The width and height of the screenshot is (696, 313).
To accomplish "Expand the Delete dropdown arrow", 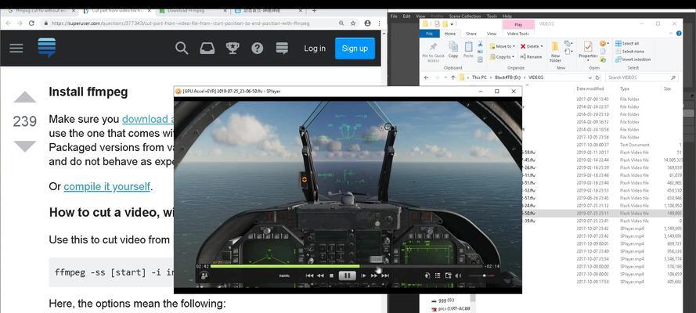I will [x=542, y=46].
